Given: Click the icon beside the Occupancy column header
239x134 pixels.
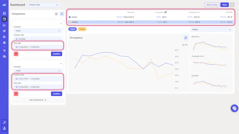Looking at the screenshot, I should [165, 12].
